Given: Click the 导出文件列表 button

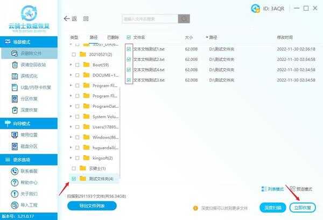Looking at the screenshot, I should coord(92,205).
